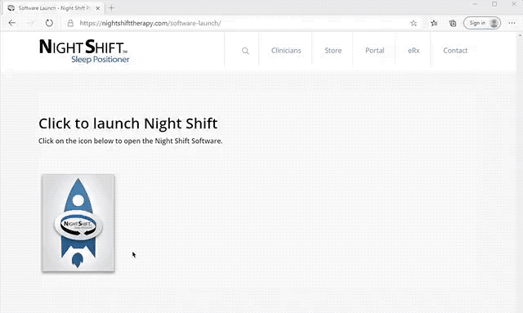This screenshot has height=313, width=523.
Task: Open the Collections icon
Action: (453, 23)
